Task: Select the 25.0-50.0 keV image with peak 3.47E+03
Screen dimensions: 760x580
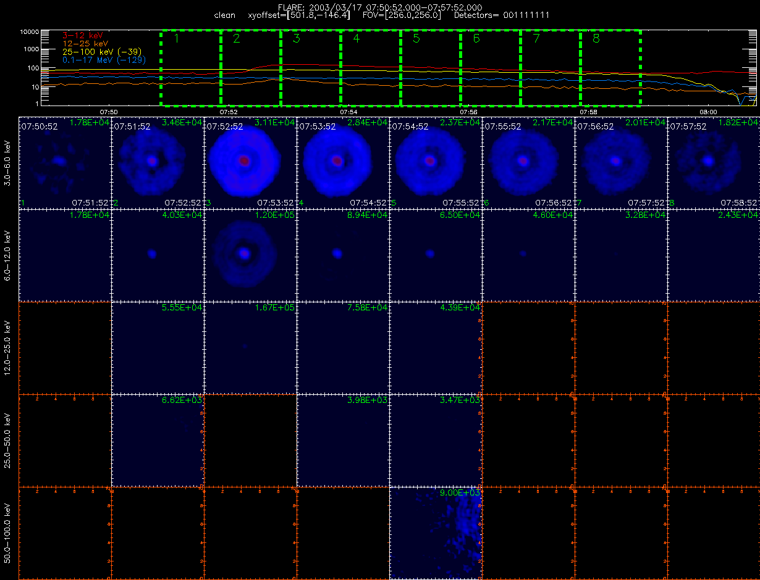Action: tap(436, 440)
